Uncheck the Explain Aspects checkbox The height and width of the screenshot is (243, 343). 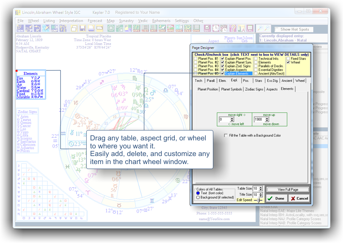(222, 70)
